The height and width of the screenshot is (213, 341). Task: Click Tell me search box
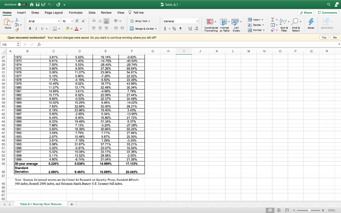(136, 13)
